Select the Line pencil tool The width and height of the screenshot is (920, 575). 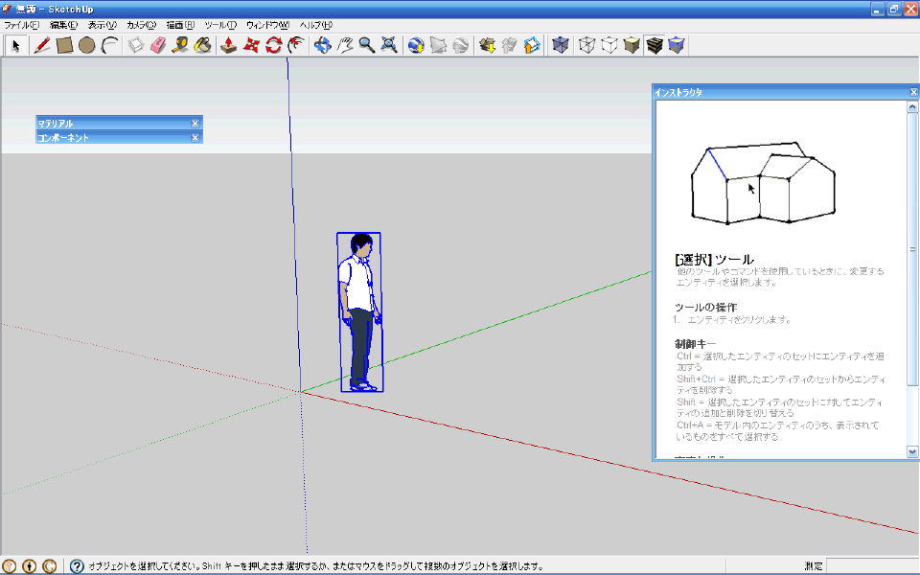[41, 45]
